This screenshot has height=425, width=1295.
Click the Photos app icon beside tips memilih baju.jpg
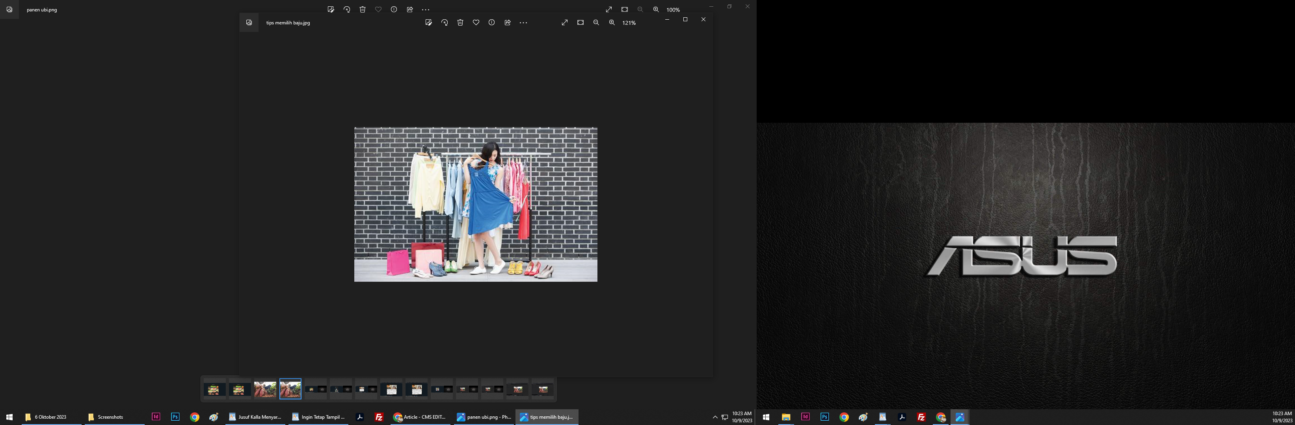(249, 22)
